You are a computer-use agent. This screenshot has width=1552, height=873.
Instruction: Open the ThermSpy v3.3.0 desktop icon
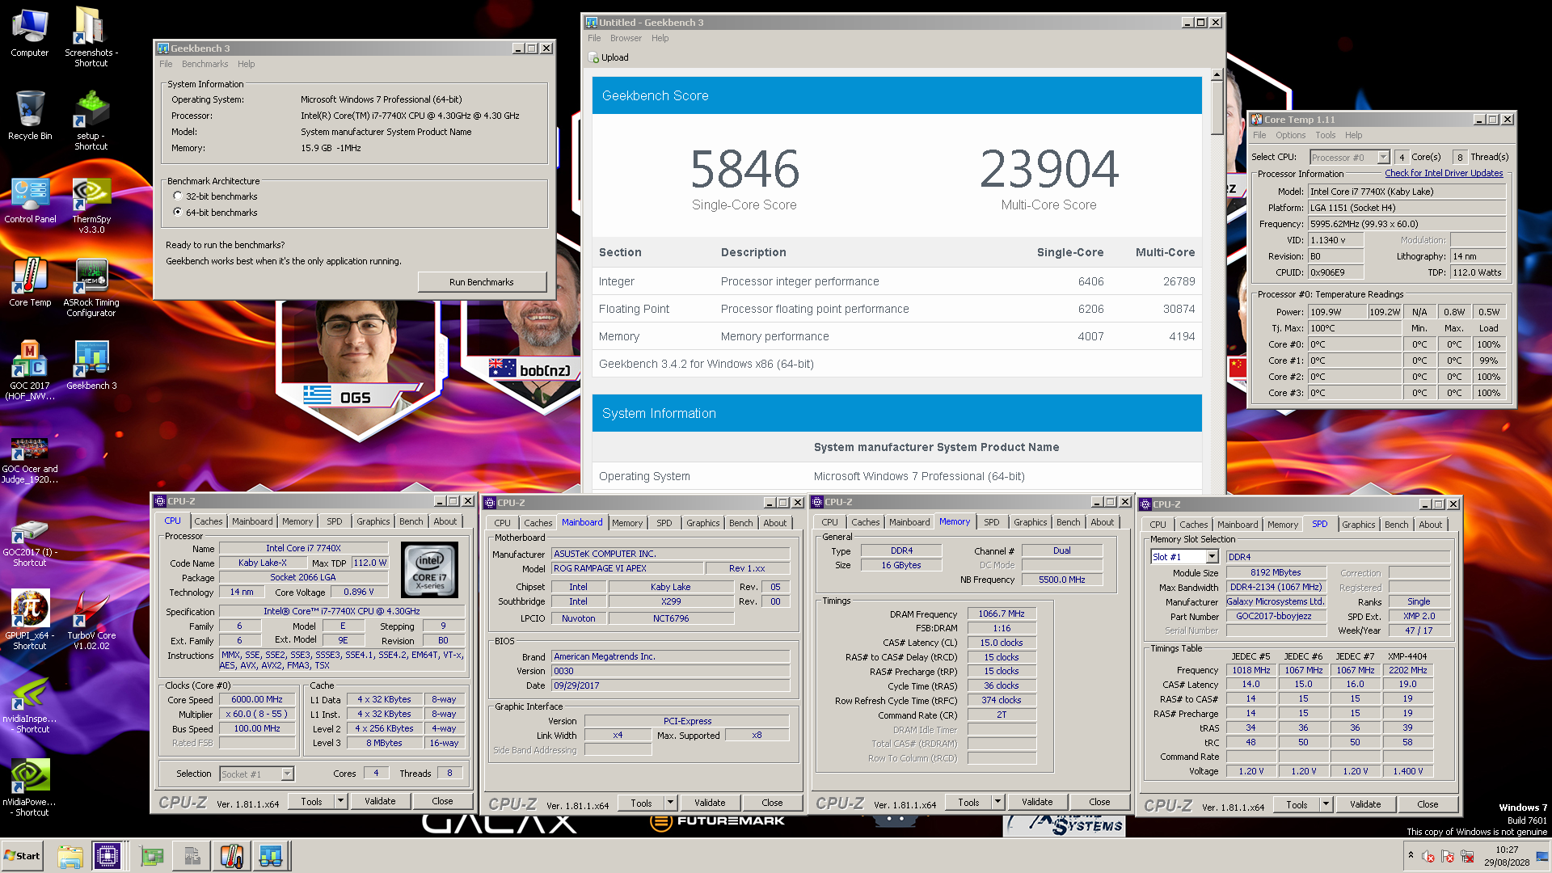click(x=91, y=205)
